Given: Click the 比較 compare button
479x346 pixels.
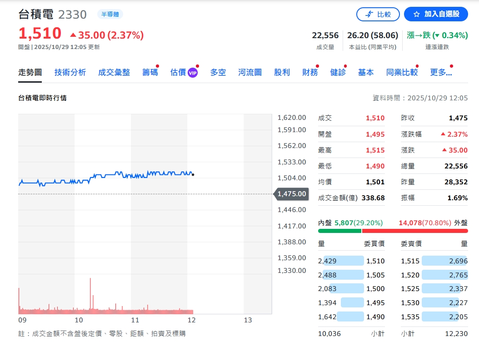Looking at the screenshot, I should (x=378, y=14).
